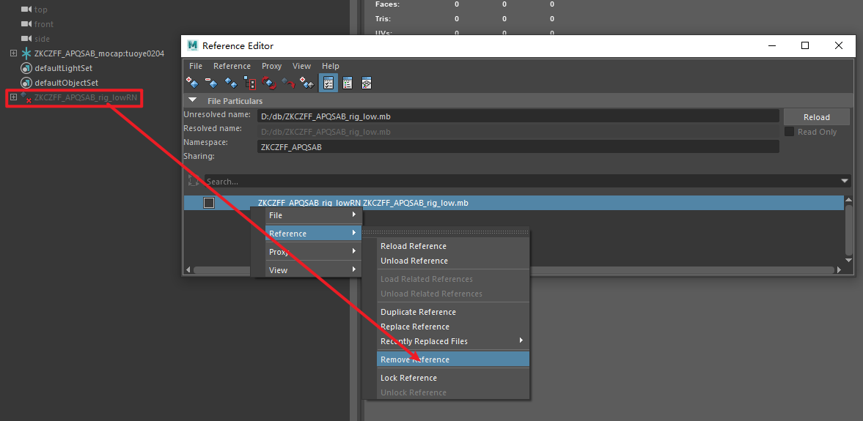Toggle the Read Only checkbox
Screen dimensions: 863x421
(x=790, y=132)
